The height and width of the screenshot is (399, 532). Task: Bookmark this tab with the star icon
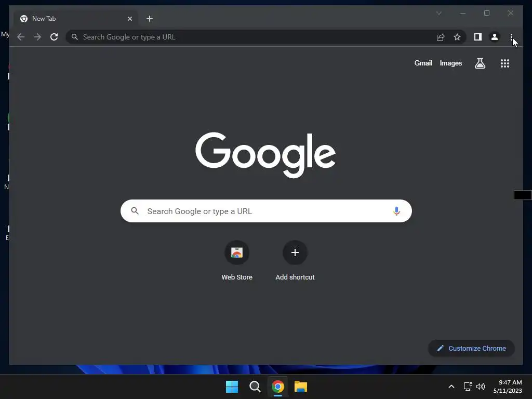457,37
